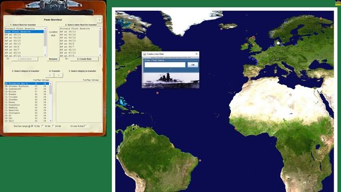Select ship CA Moltke
The width and height of the screenshot is (341, 192).
click(x=27, y=92)
